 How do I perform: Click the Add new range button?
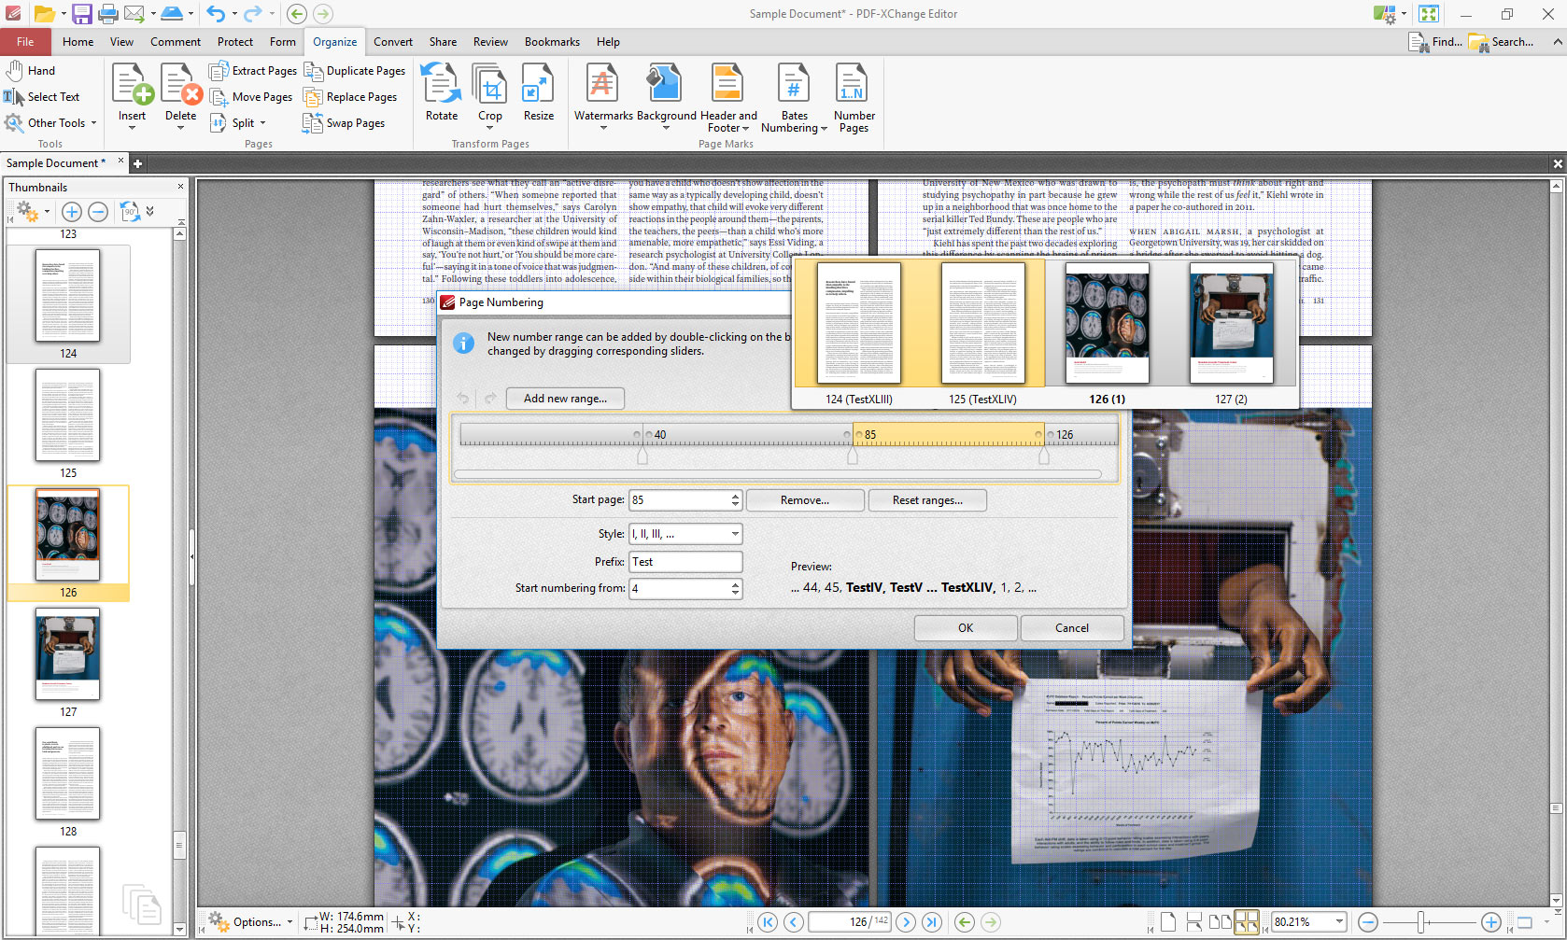pyautogui.click(x=565, y=399)
